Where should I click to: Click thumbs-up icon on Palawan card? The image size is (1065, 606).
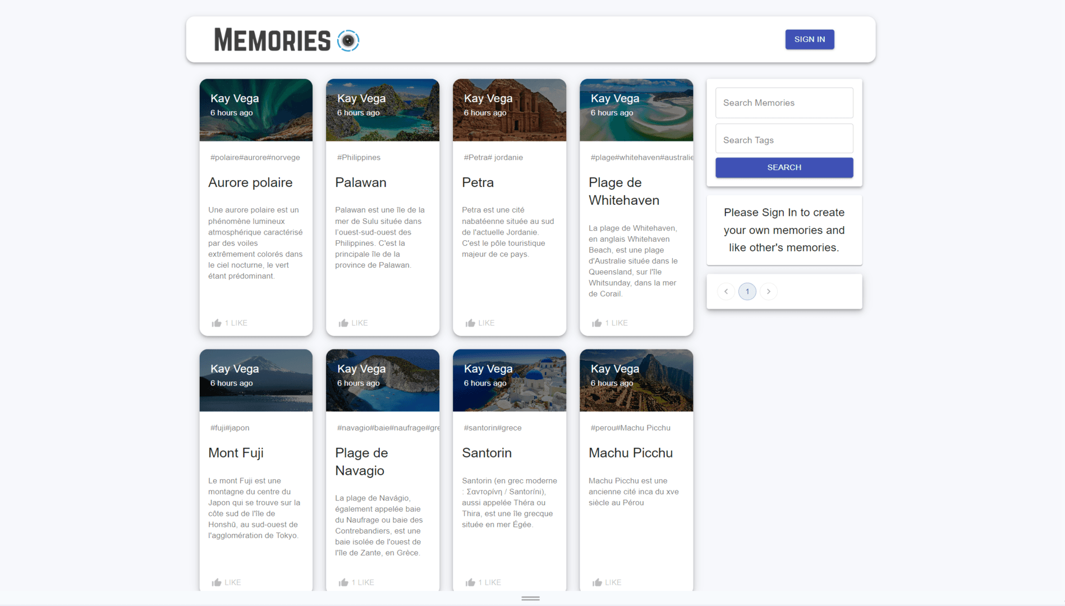click(x=343, y=323)
